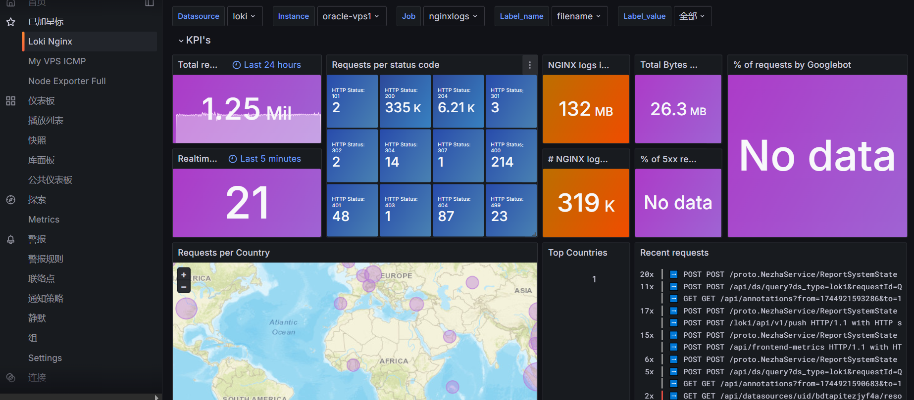Open Node Exporter Full dashboard

click(67, 81)
